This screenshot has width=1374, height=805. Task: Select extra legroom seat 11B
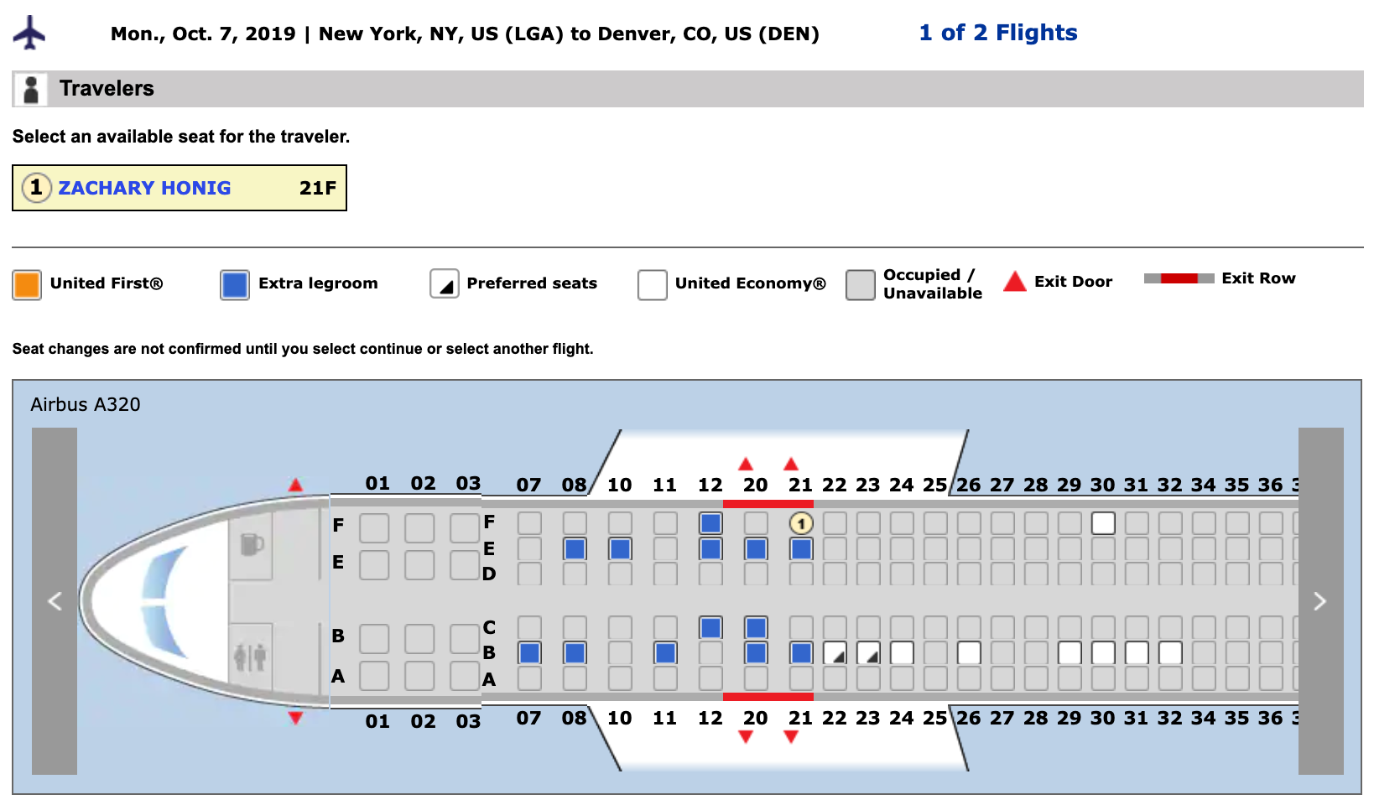point(665,653)
